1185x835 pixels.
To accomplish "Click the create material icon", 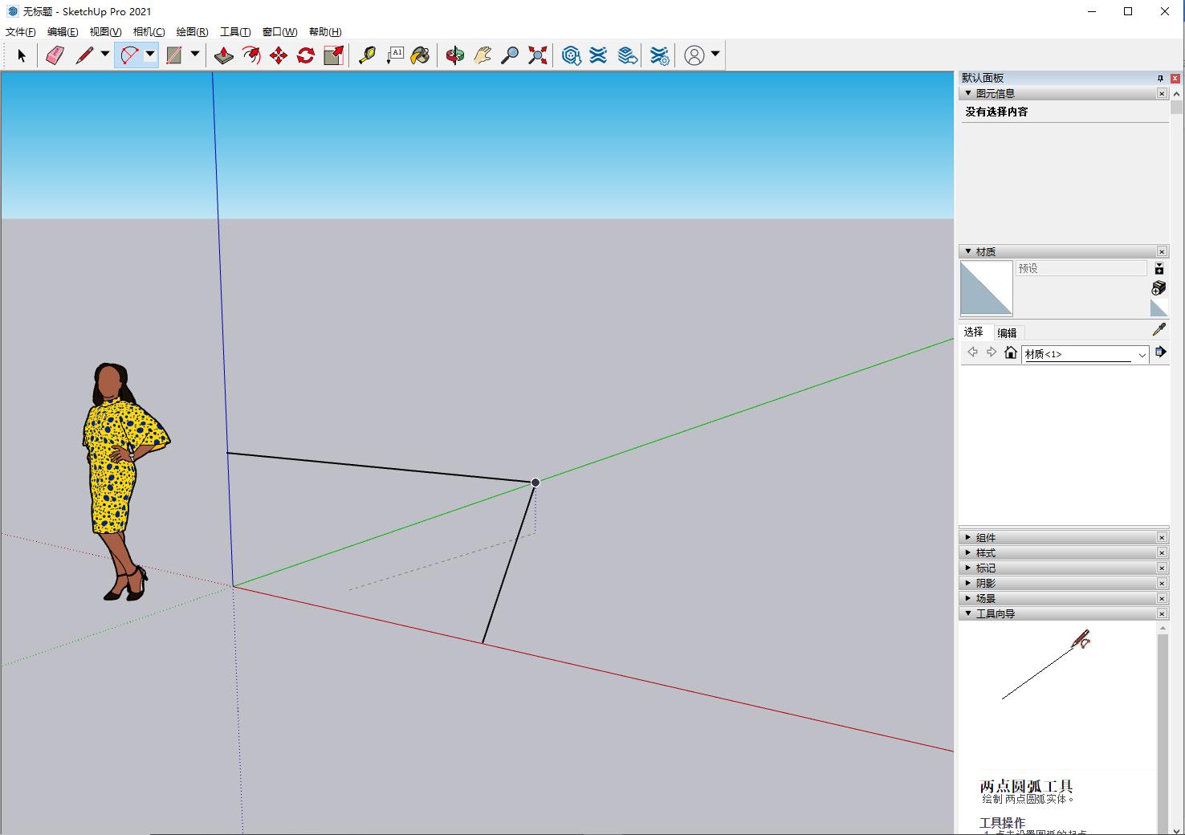I will coord(1159,287).
